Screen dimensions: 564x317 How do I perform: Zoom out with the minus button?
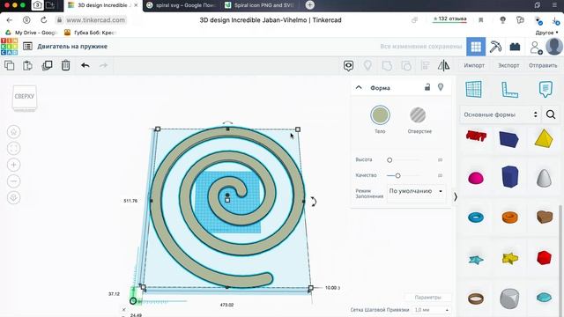tap(14, 181)
